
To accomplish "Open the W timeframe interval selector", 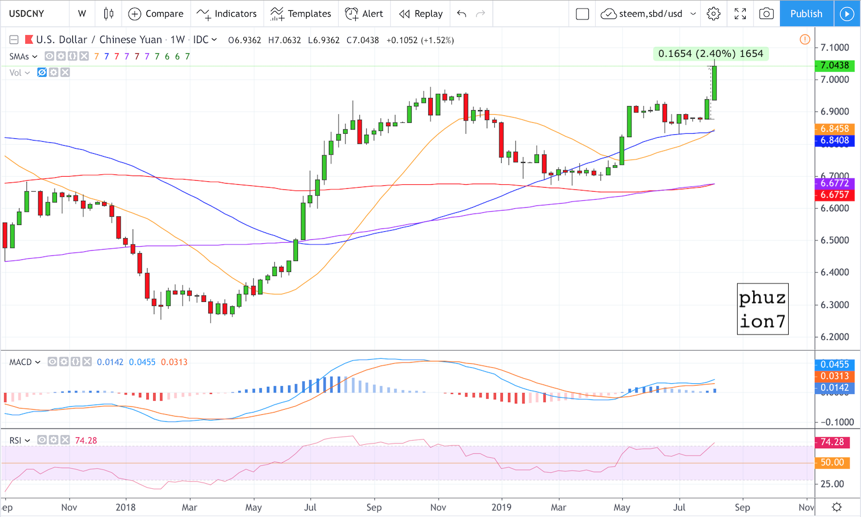I will (82, 14).
